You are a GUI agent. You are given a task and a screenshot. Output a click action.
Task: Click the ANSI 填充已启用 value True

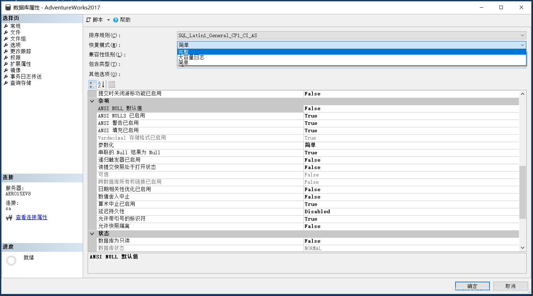click(411, 130)
